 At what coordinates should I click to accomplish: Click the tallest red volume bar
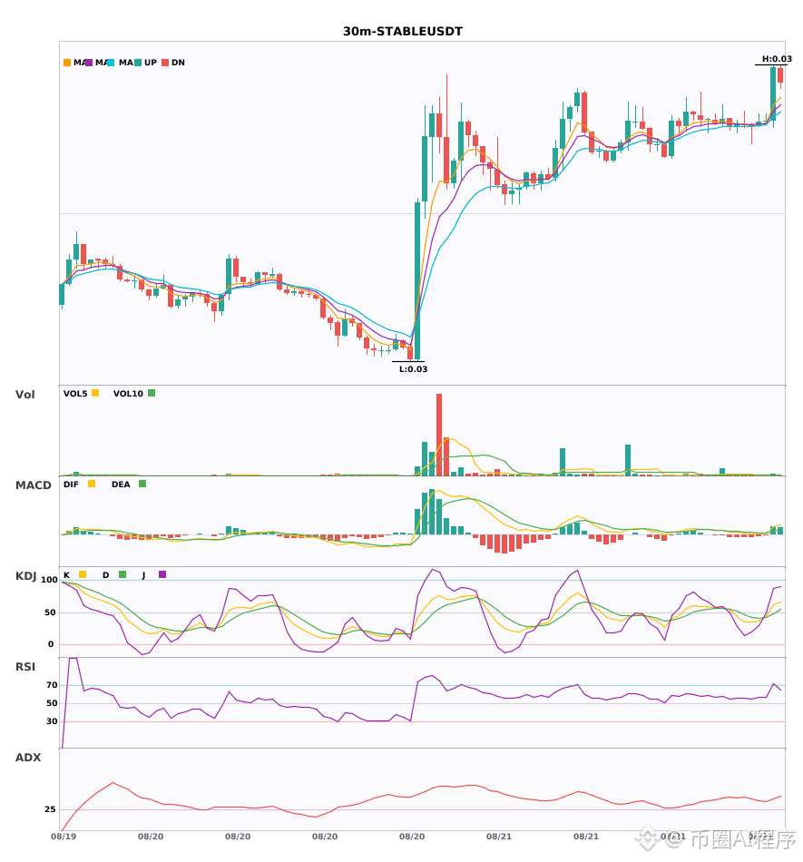(x=439, y=435)
